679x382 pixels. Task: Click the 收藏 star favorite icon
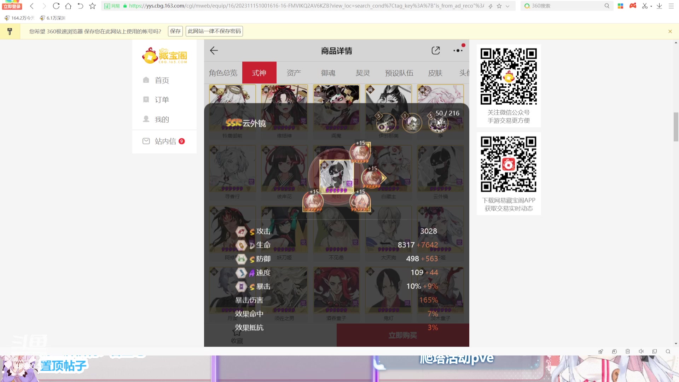click(237, 332)
